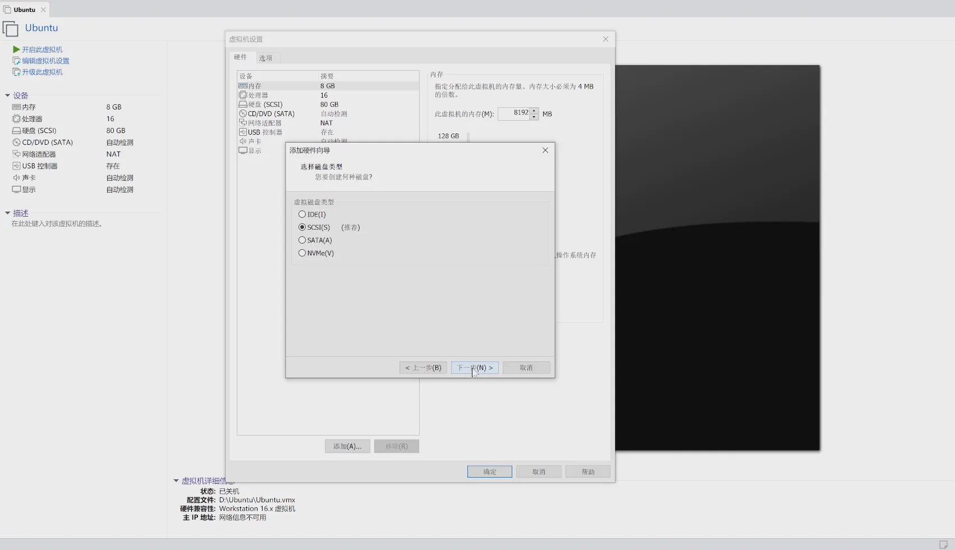Switch to the 选项 tab

[x=266, y=58]
